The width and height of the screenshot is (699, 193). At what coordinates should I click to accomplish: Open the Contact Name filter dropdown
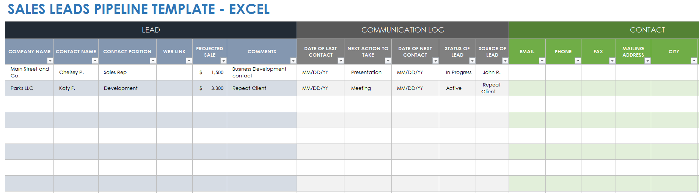[x=95, y=61]
